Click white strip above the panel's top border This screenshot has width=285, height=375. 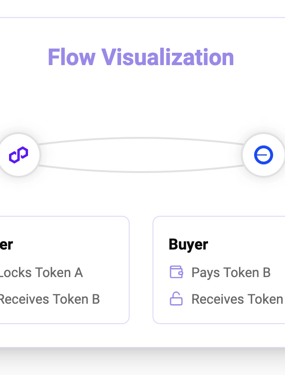click(x=142, y=9)
